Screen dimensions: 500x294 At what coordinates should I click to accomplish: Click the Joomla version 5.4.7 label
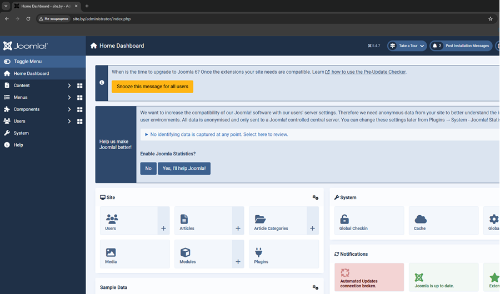pyautogui.click(x=374, y=46)
